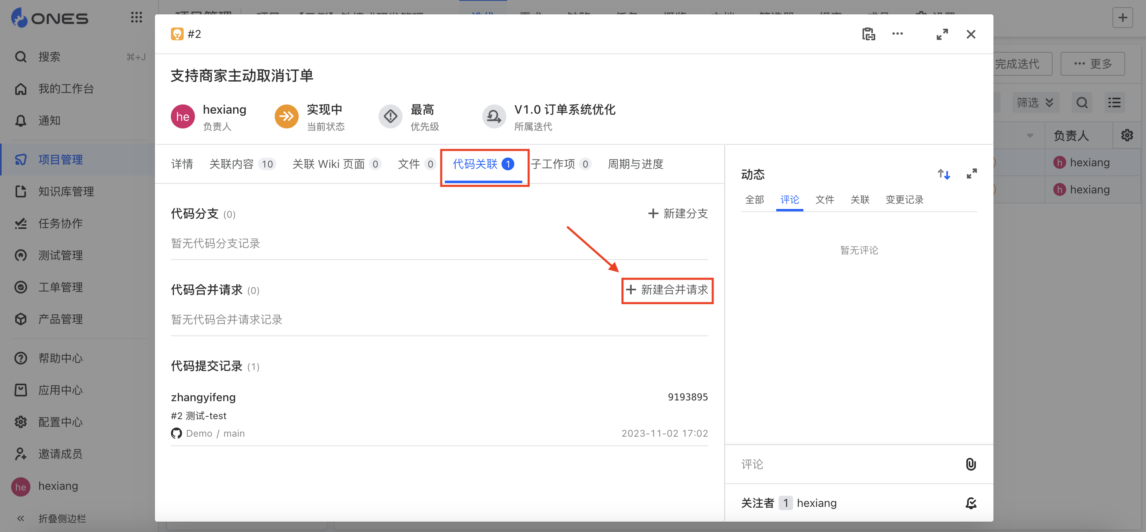
Task: Open table column settings gear
Action: [x=1127, y=135]
